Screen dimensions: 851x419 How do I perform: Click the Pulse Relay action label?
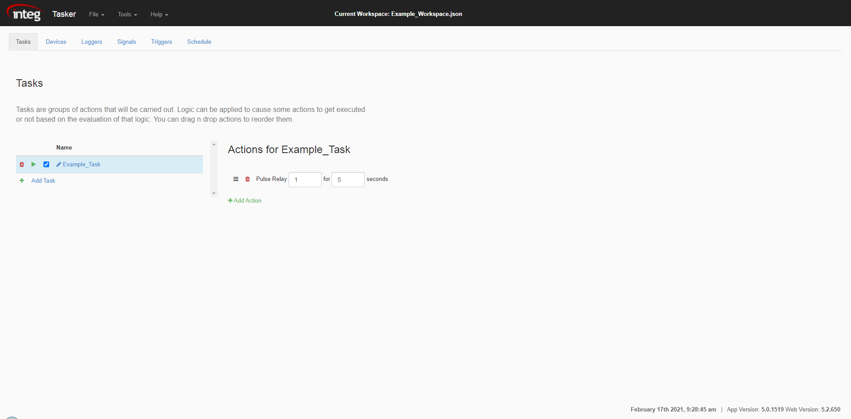pyautogui.click(x=271, y=179)
